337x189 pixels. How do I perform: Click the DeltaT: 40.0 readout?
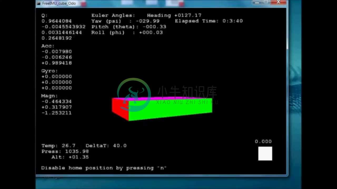[x=106, y=146]
